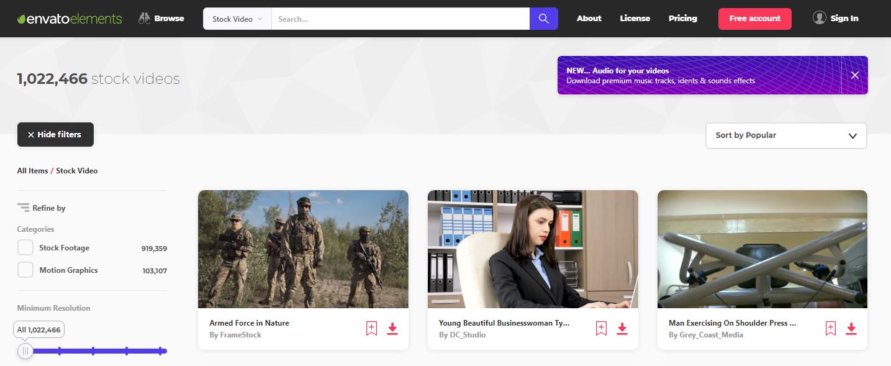Expand the Sort by Popular dropdown
Screen dimensions: 891x366
pos(786,135)
